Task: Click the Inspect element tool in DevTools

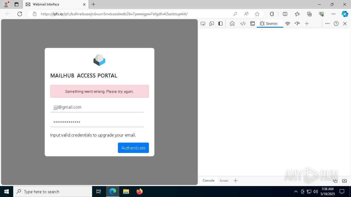Action: pyautogui.click(x=203, y=24)
